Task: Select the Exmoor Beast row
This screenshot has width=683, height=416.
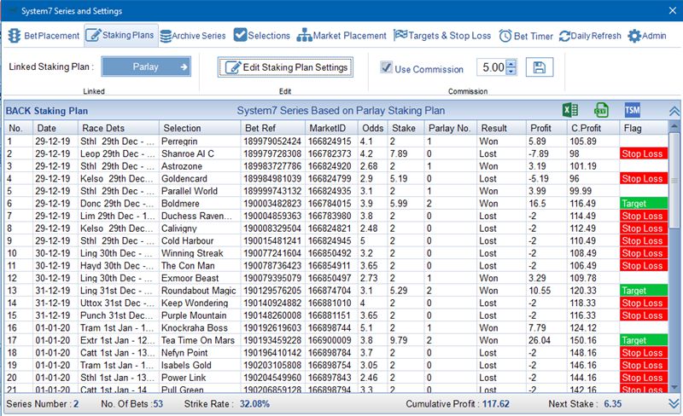Action: [336, 278]
